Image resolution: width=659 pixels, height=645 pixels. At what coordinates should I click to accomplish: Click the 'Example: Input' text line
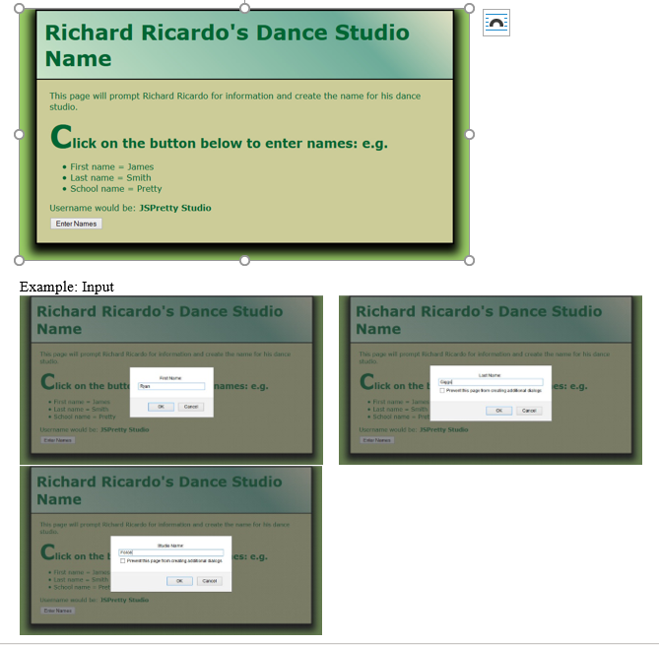click(66, 287)
